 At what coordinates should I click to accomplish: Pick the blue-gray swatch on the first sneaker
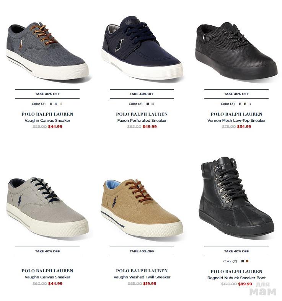coord(56,104)
